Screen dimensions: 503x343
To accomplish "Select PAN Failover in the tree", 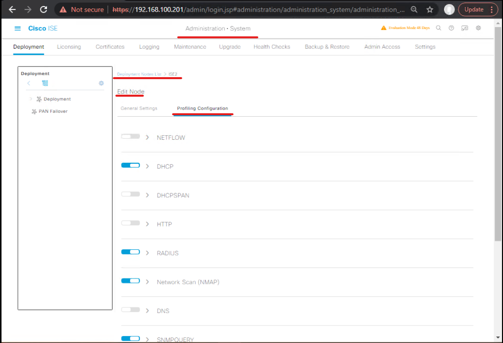I will (x=53, y=112).
